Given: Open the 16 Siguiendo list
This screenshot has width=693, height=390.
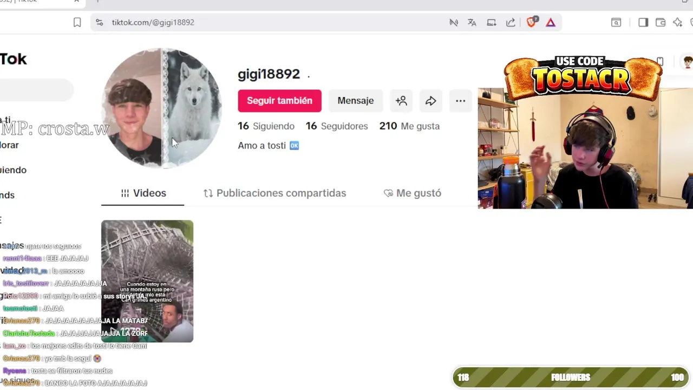Looking at the screenshot, I should click(266, 126).
